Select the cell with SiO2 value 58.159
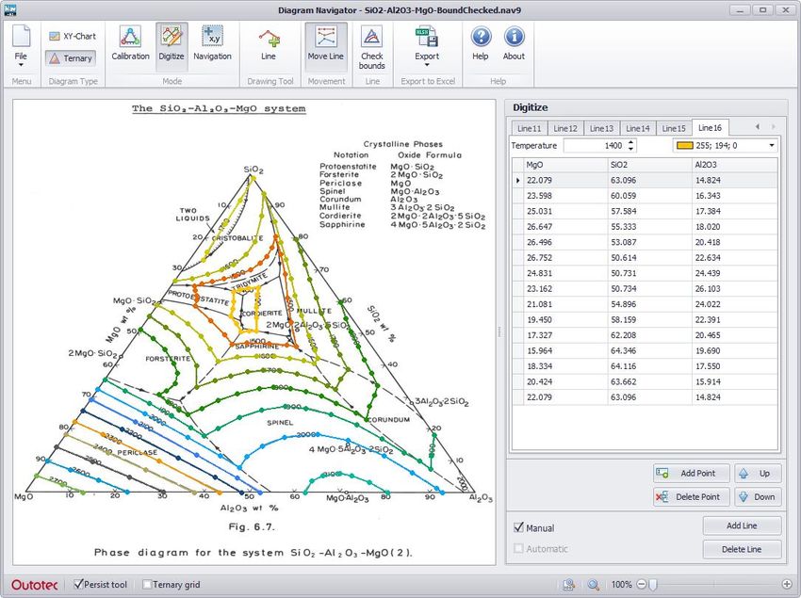 [649, 319]
